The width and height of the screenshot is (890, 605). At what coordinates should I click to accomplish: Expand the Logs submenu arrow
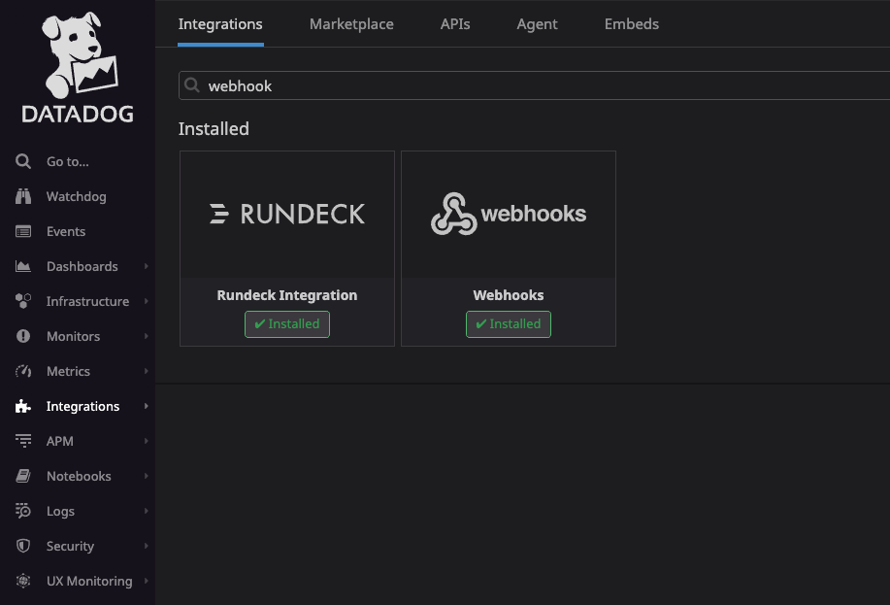[146, 511]
